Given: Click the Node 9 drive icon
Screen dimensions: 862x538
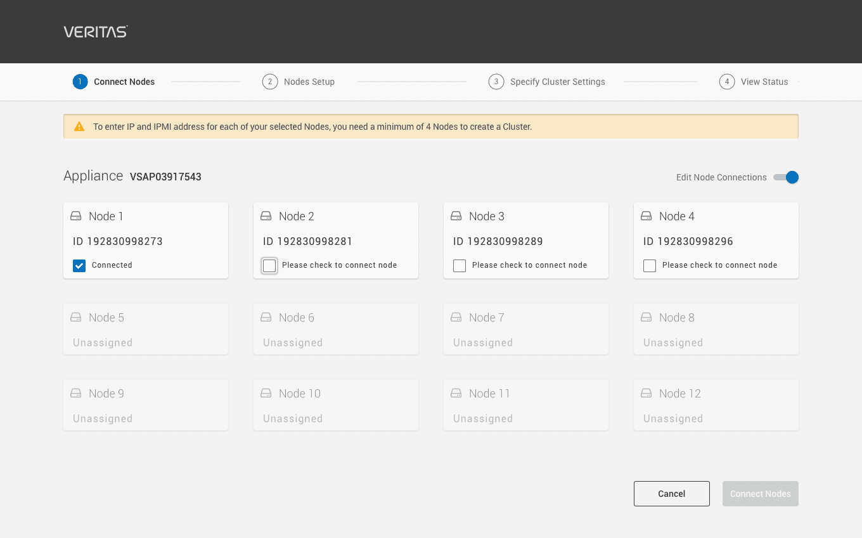Looking at the screenshot, I should (76, 394).
